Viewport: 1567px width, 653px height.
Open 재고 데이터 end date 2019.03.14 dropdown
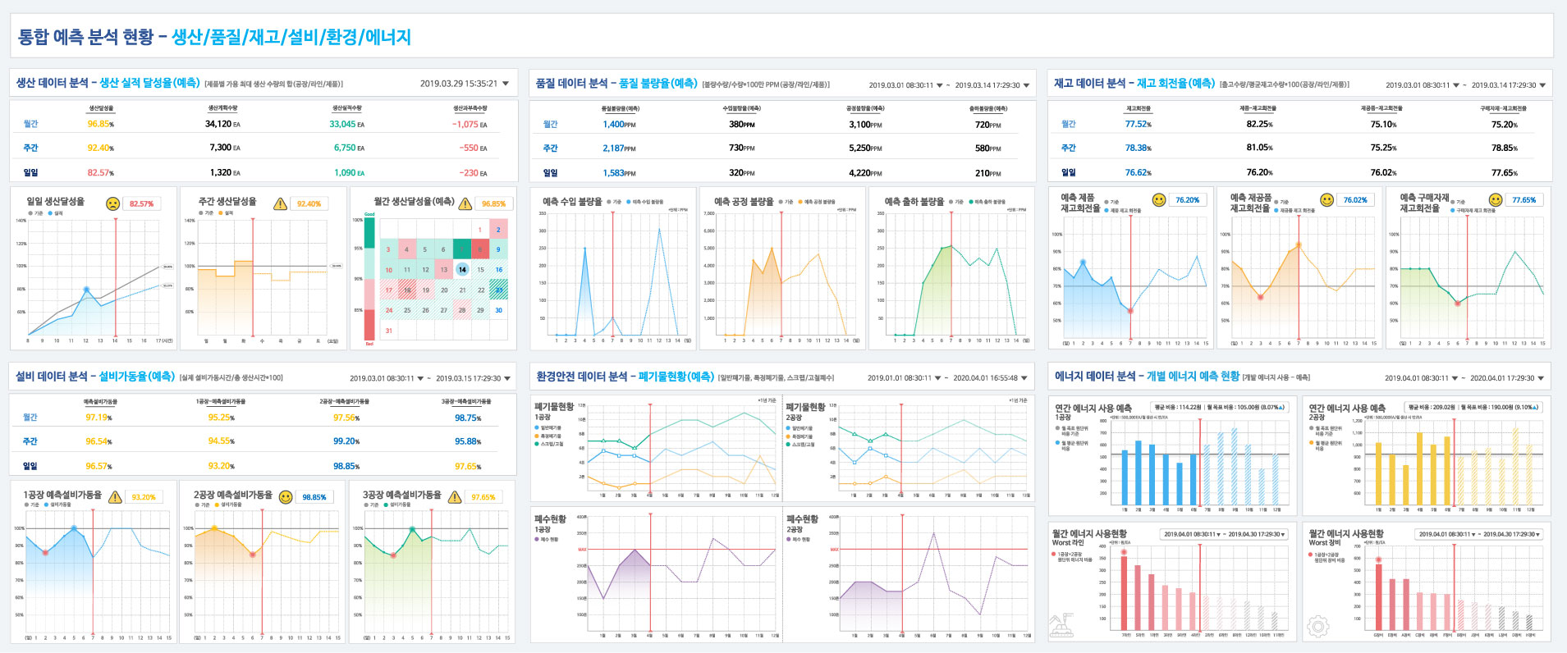[1543, 85]
